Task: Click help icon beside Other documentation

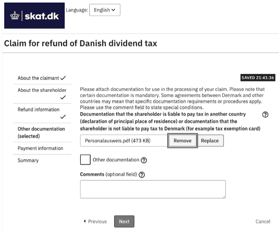Action: tap(144, 160)
